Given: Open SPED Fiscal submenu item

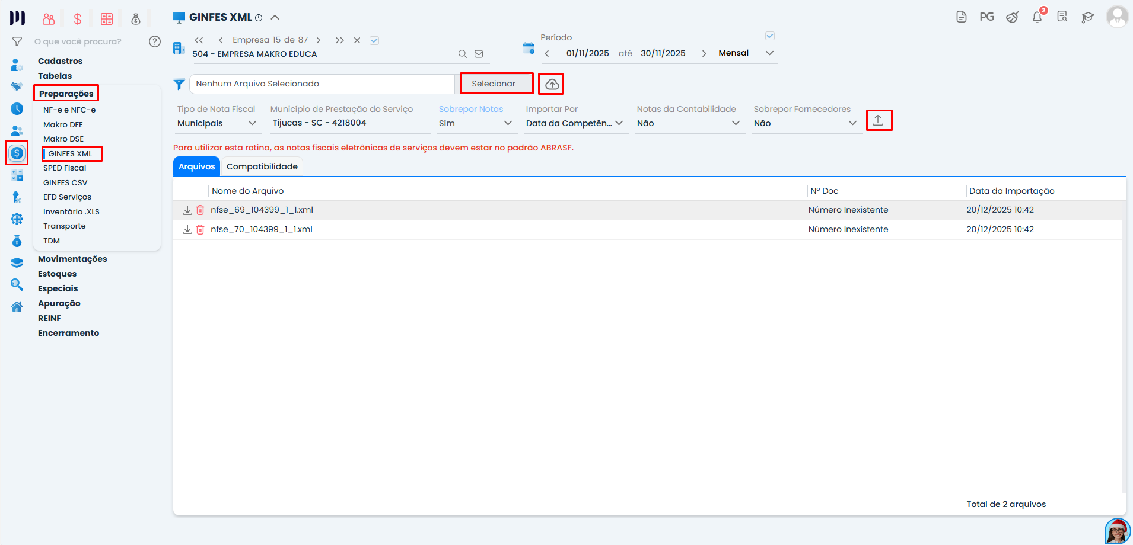Looking at the screenshot, I should coord(65,168).
